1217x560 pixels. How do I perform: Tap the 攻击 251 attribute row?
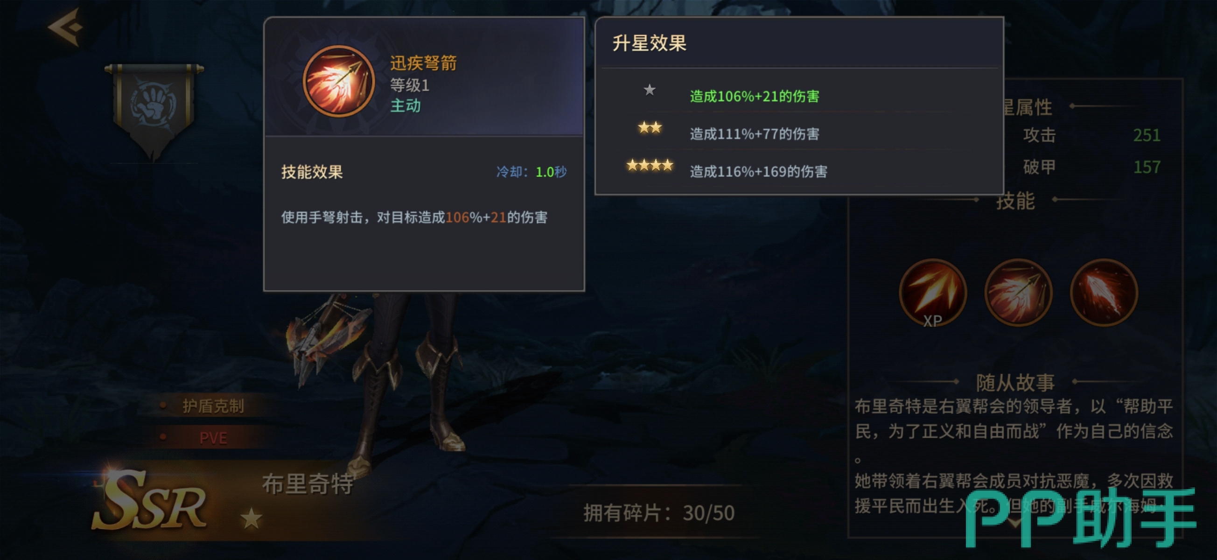click(1092, 135)
